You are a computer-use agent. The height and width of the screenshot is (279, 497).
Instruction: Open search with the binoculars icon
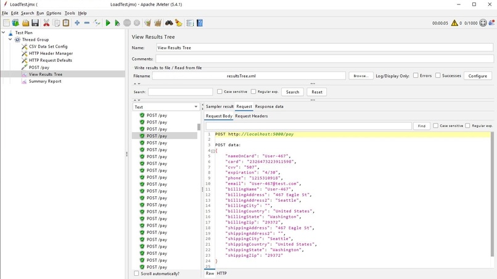(x=169, y=23)
